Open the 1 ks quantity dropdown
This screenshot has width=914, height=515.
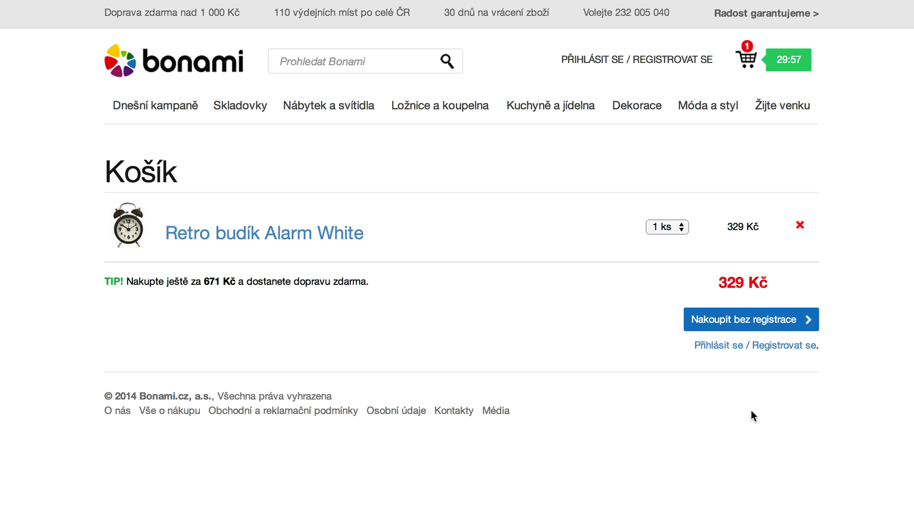click(x=667, y=227)
